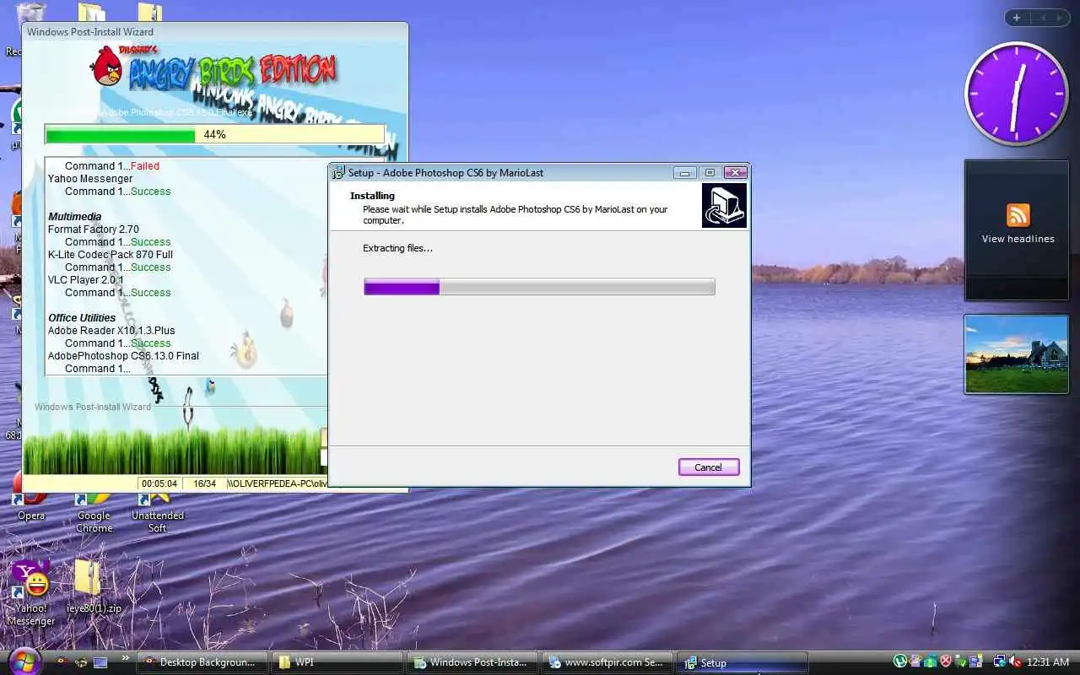Add a gadget with sidebar plus button
Screen dimensions: 1080x675
pyautogui.click(x=1017, y=18)
